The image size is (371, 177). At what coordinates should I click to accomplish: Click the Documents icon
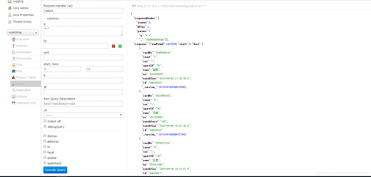pyautogui.click(x=14, y=58)
